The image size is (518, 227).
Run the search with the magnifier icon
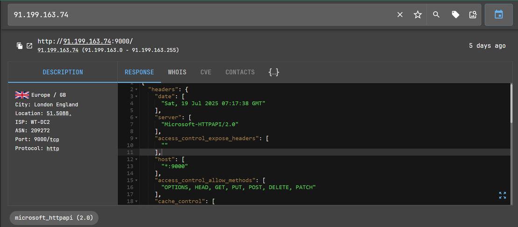point(436,15)
